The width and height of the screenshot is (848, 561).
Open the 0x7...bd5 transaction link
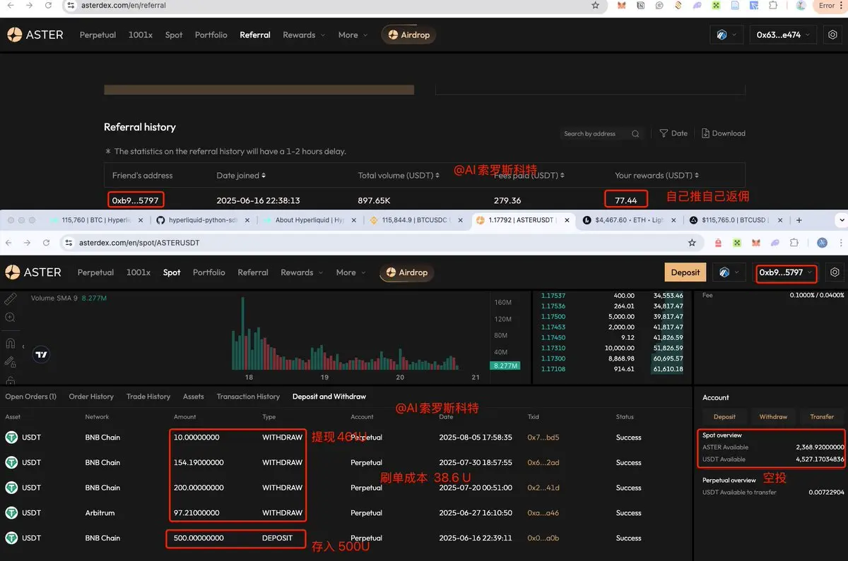pos(543,438)
